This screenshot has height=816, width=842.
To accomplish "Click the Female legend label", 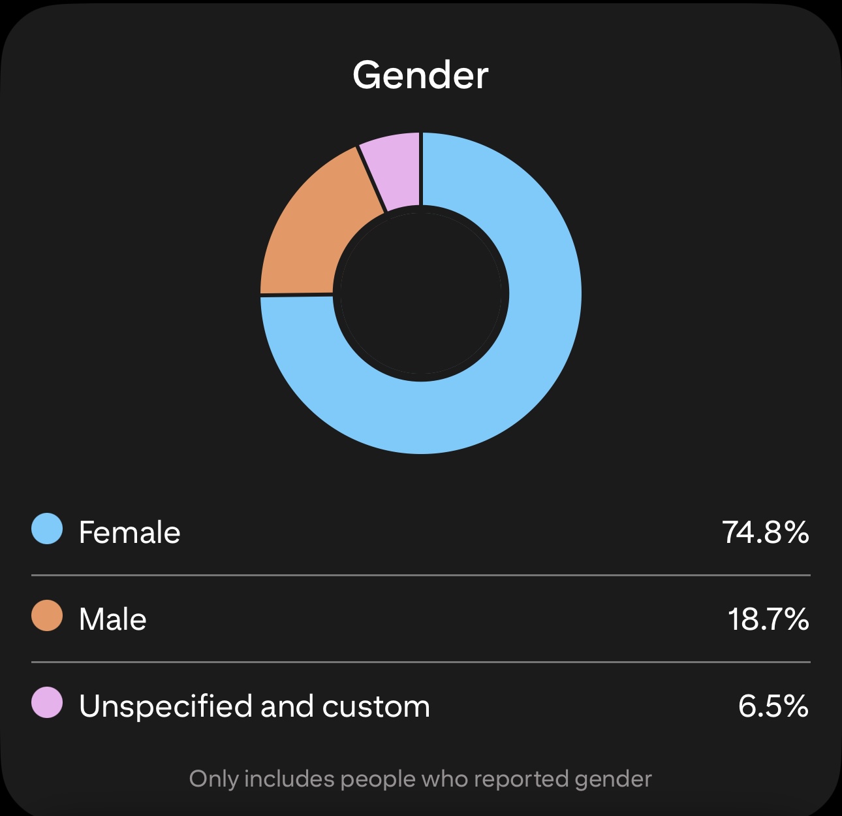I will point(129,532).
